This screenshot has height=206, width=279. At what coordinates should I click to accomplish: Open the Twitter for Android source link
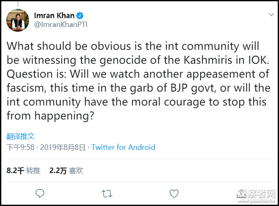123,147
